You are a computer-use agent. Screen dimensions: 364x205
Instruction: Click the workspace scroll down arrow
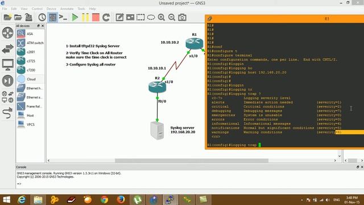point(340,156)
